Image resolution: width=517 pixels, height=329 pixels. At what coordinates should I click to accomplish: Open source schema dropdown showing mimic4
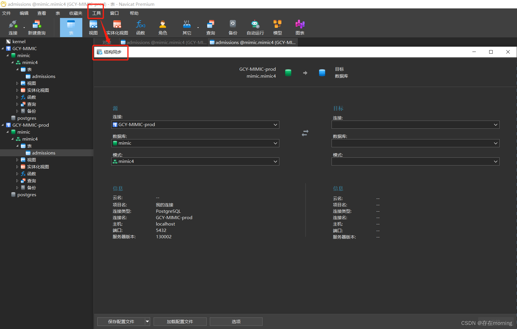tap(195, 161)
